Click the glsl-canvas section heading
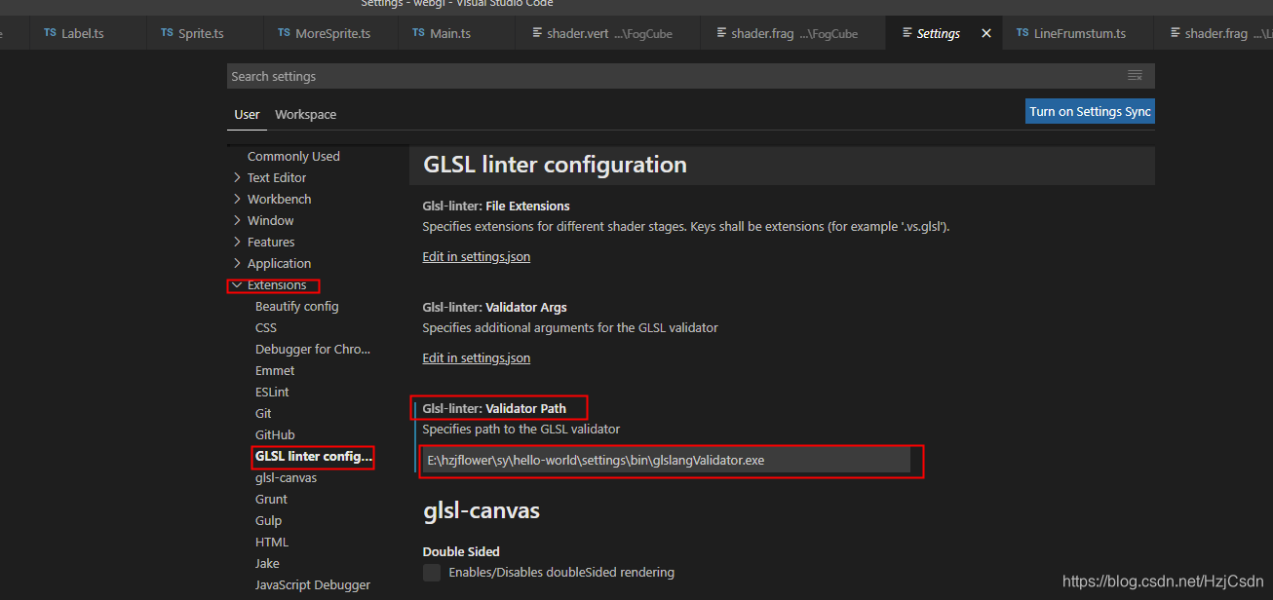1273x600 pixels. [x=482, y=510]
